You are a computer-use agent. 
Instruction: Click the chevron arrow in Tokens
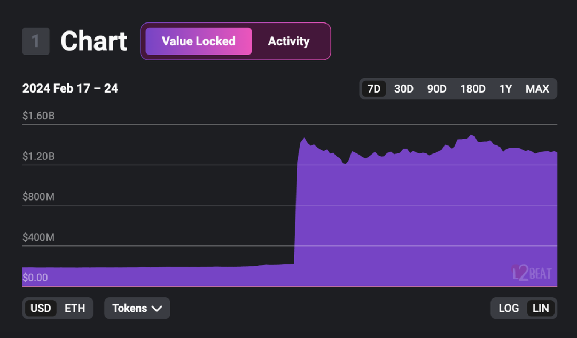(157, 309)
